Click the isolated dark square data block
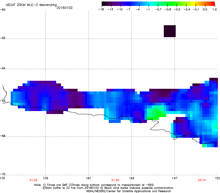Image resolution: width=220 pixels, height=193 pixels. pos(170,31)
